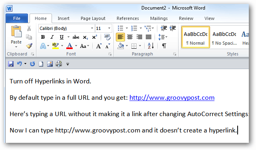This screenshot has width=256, height=150.
Task: Click the Insert Picture icon in quick toolbar
Action: (x=50, y=64)
